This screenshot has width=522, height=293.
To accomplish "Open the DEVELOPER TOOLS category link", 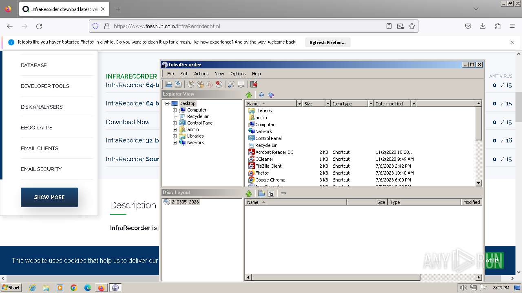I will click(45, 86).
